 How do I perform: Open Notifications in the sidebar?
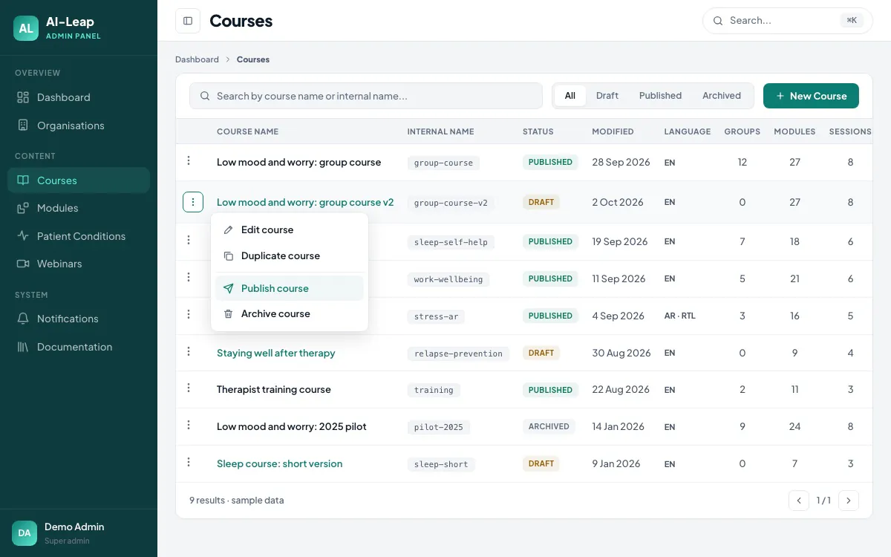point(79,319)
